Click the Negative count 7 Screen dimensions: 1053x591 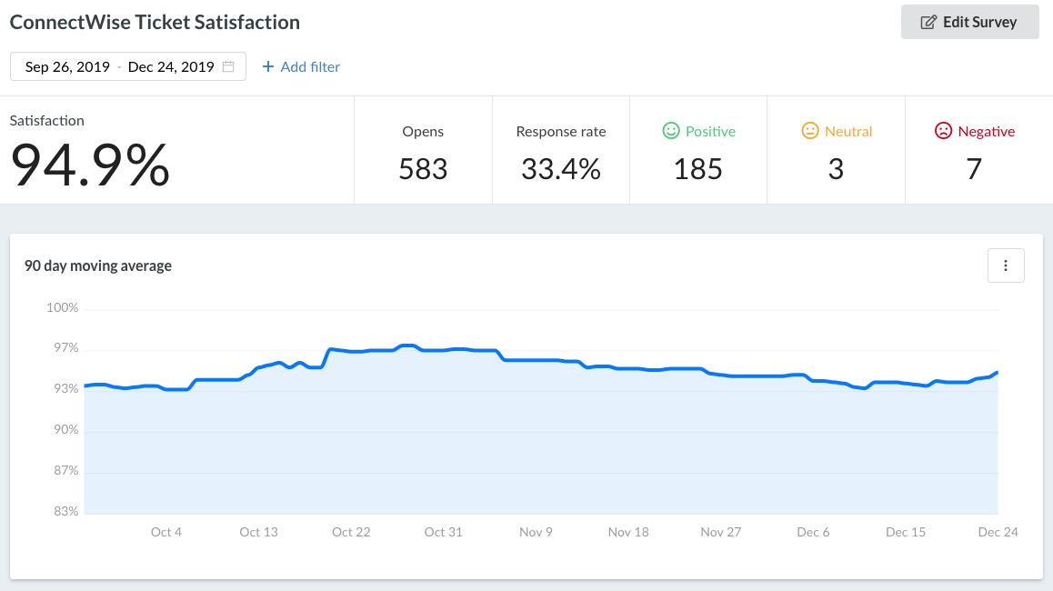coord(974,168)
